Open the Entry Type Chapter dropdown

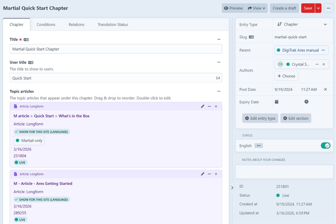pos(302,24)
